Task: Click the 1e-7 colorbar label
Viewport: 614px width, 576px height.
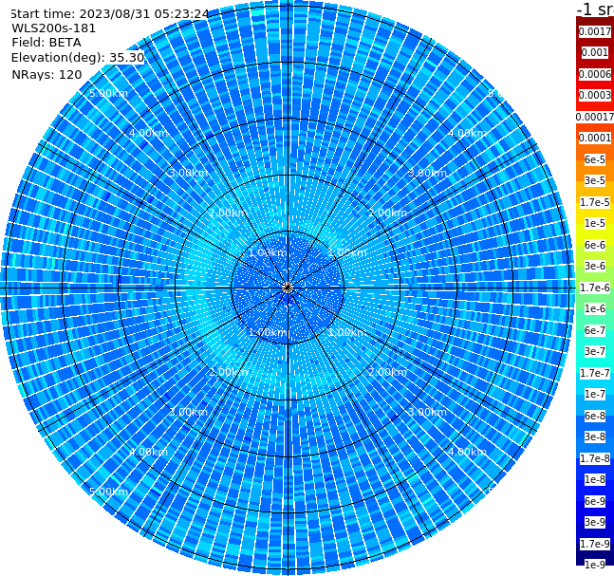Action: click(595, 394)
